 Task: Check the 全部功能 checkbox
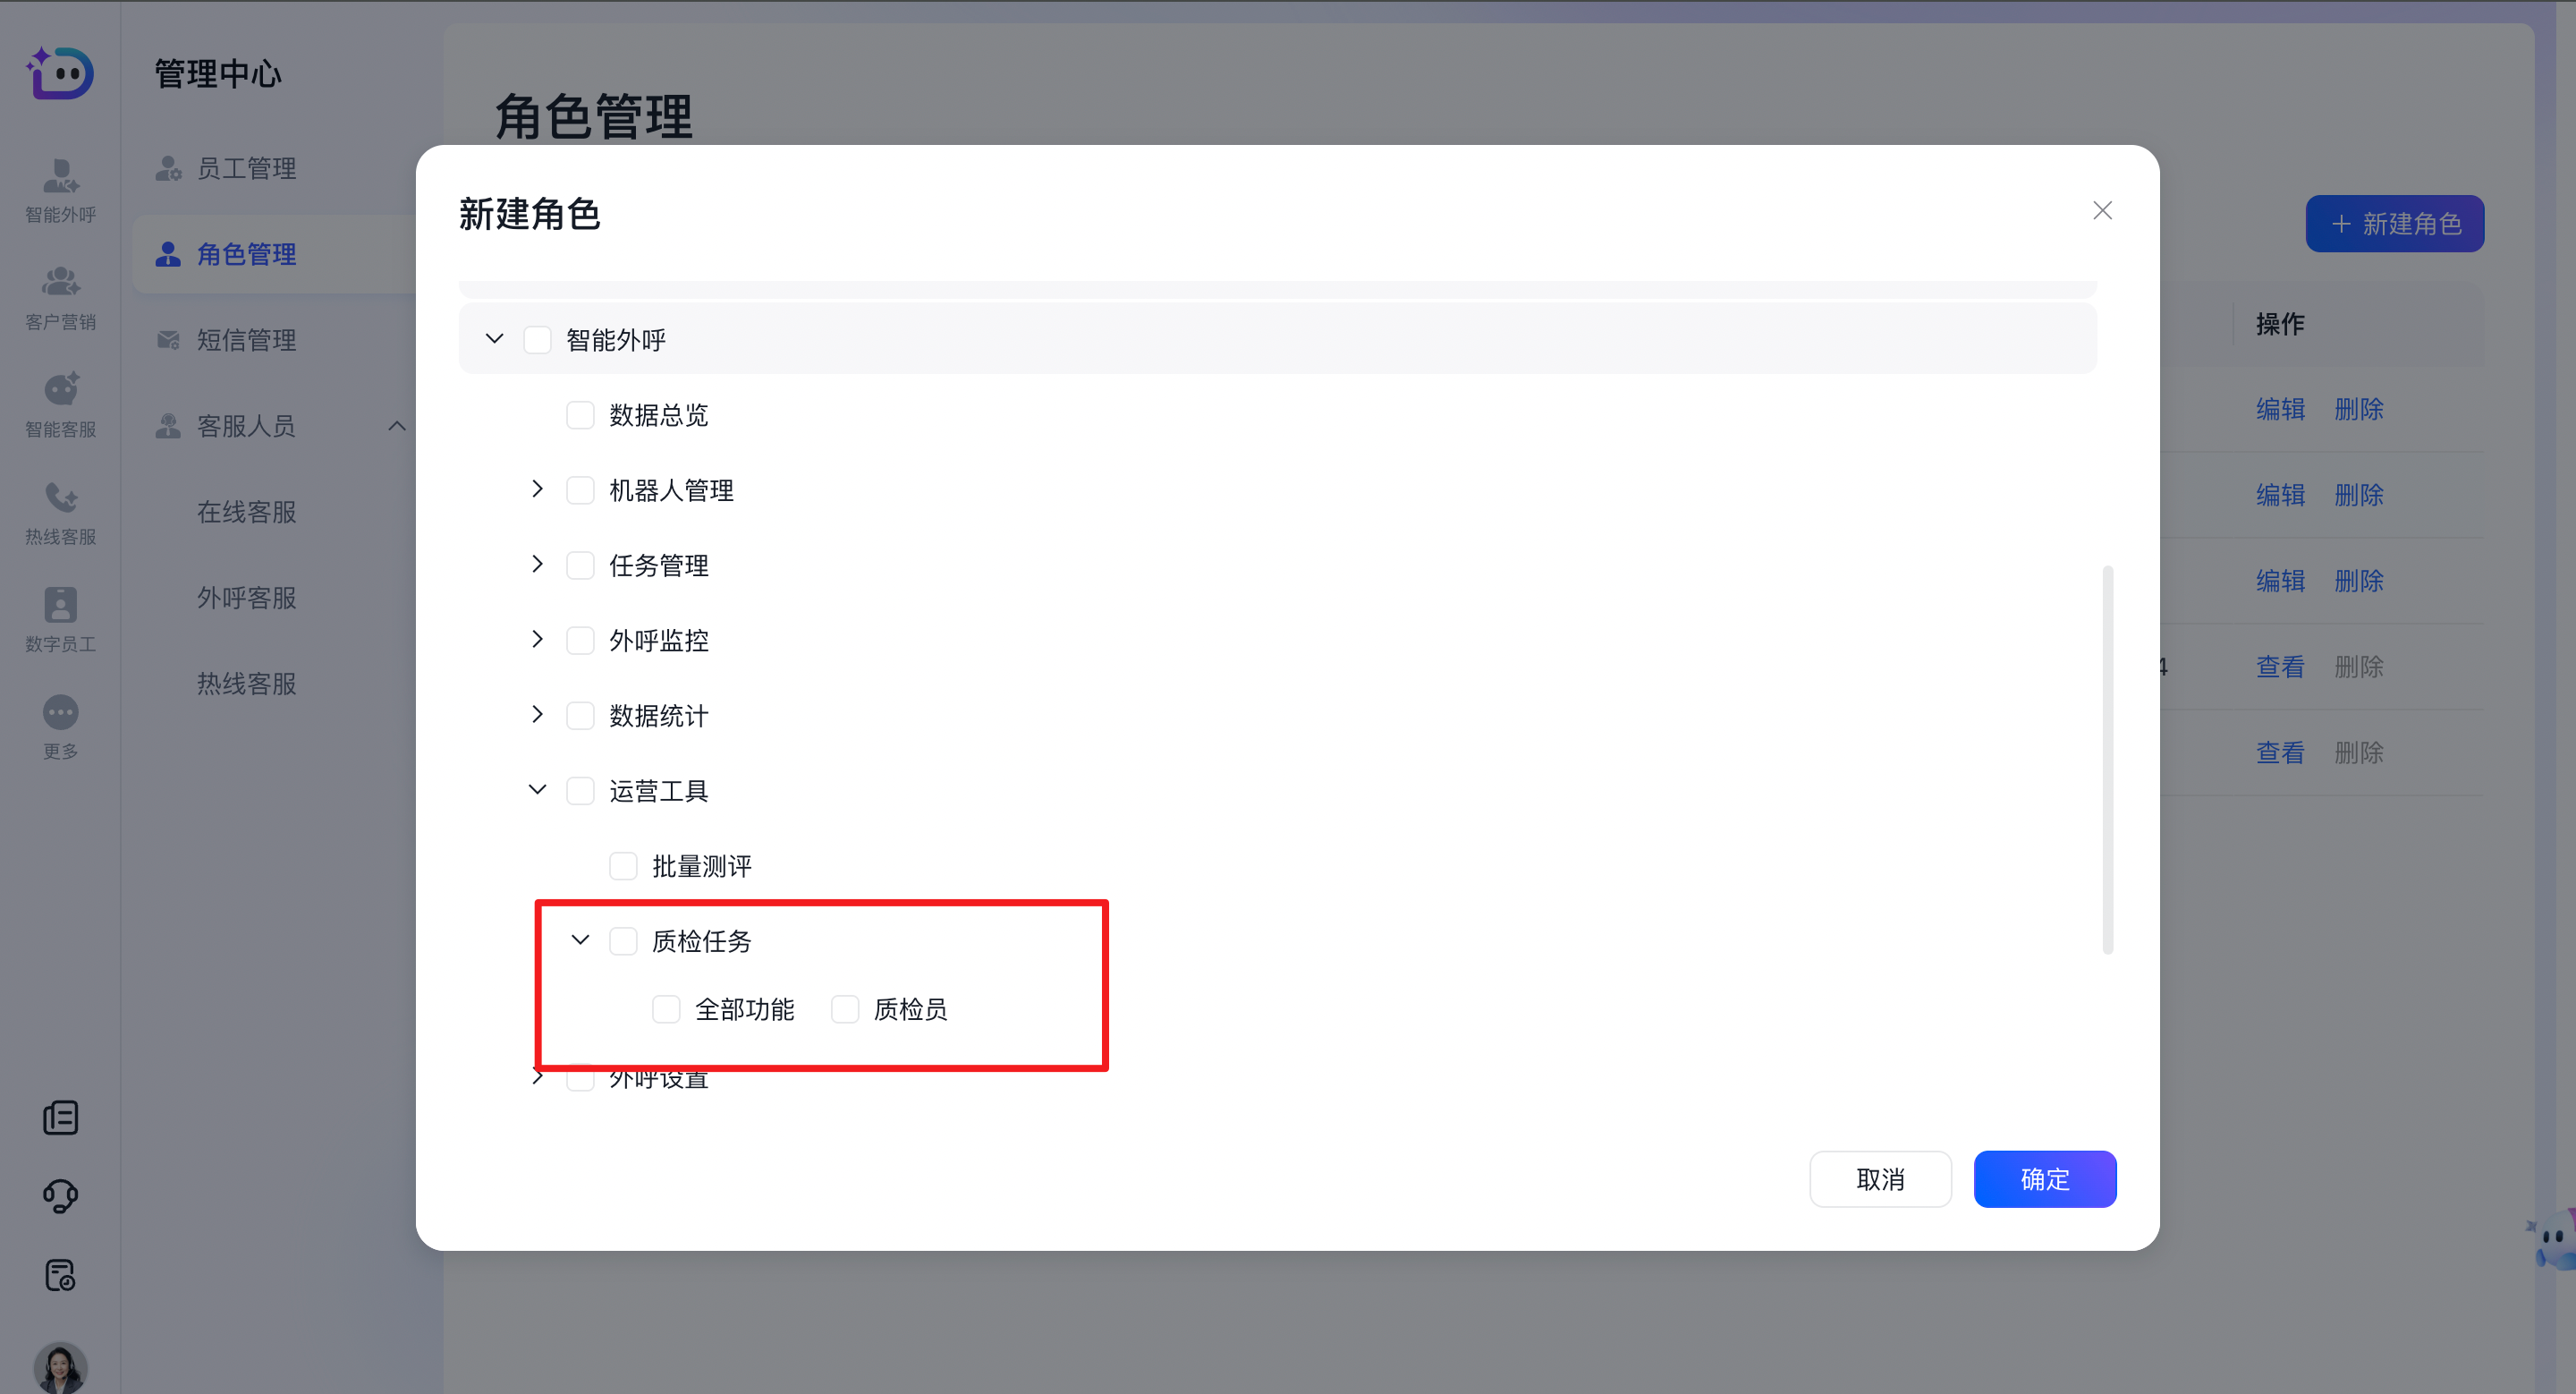click(666, 1009)
